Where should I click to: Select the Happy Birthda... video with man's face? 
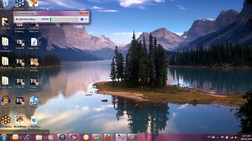34,85
